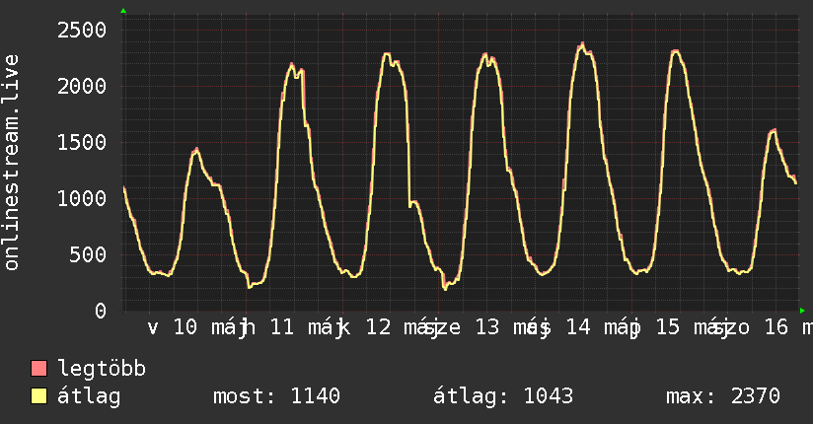Click the green arrow ending the x-axis

tap(802, 311)
